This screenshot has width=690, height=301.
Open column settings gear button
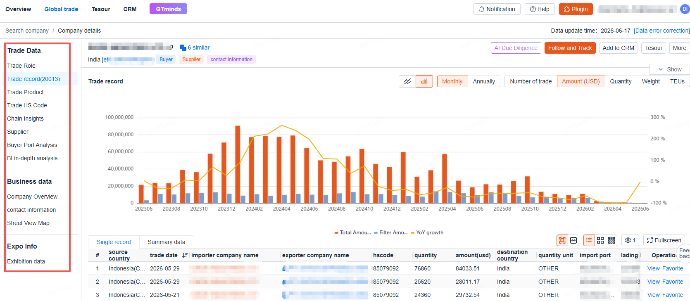(631, 240)
